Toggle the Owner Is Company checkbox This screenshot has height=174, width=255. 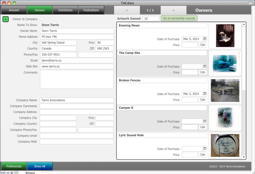42,19
